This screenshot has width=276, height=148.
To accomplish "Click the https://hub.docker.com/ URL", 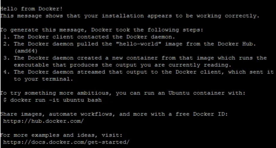I will point(43,121).
